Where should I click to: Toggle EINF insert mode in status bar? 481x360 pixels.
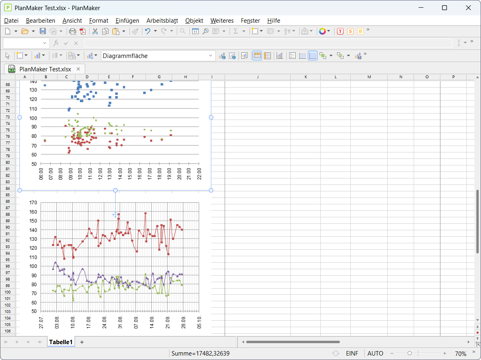352,354
